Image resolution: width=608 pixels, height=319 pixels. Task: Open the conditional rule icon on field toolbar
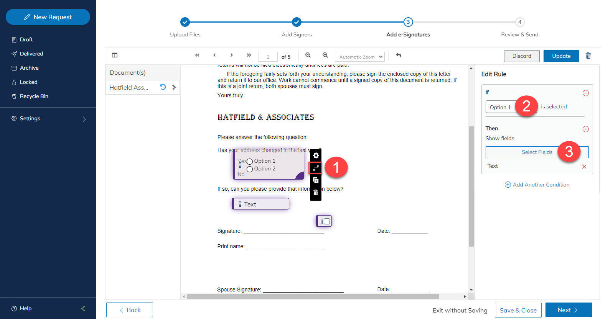pos(316,168)
